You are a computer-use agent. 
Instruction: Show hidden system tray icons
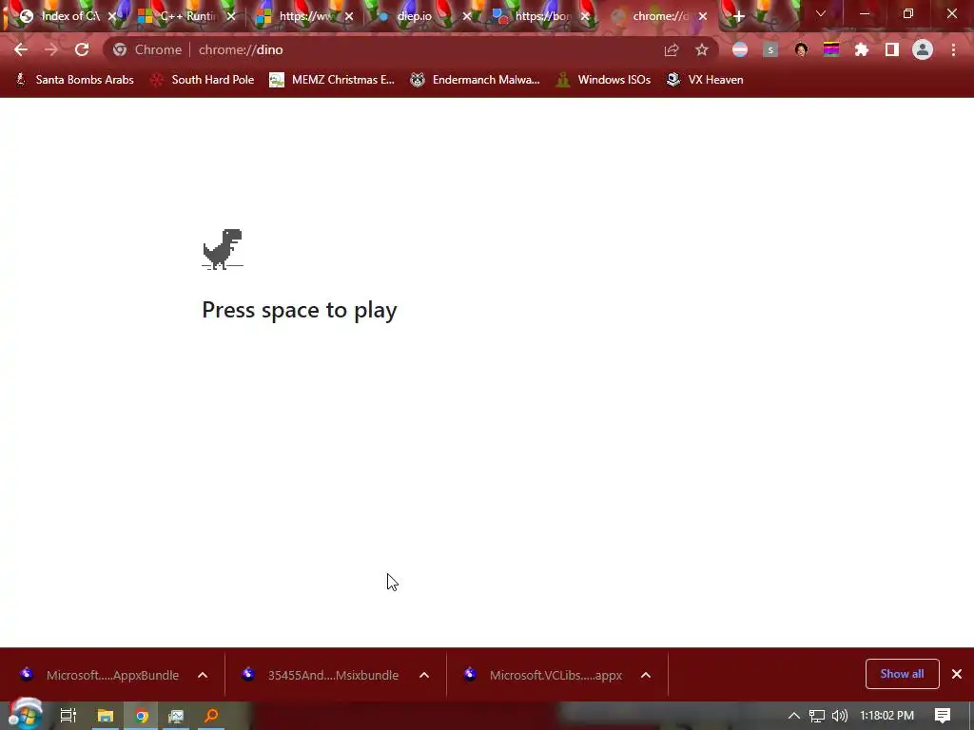[x=794, y=716]
